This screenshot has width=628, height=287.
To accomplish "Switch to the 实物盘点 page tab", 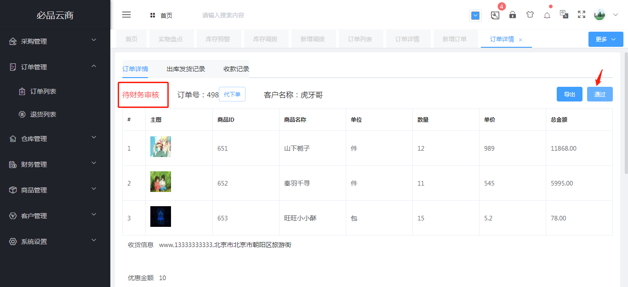I will [171, 39].
